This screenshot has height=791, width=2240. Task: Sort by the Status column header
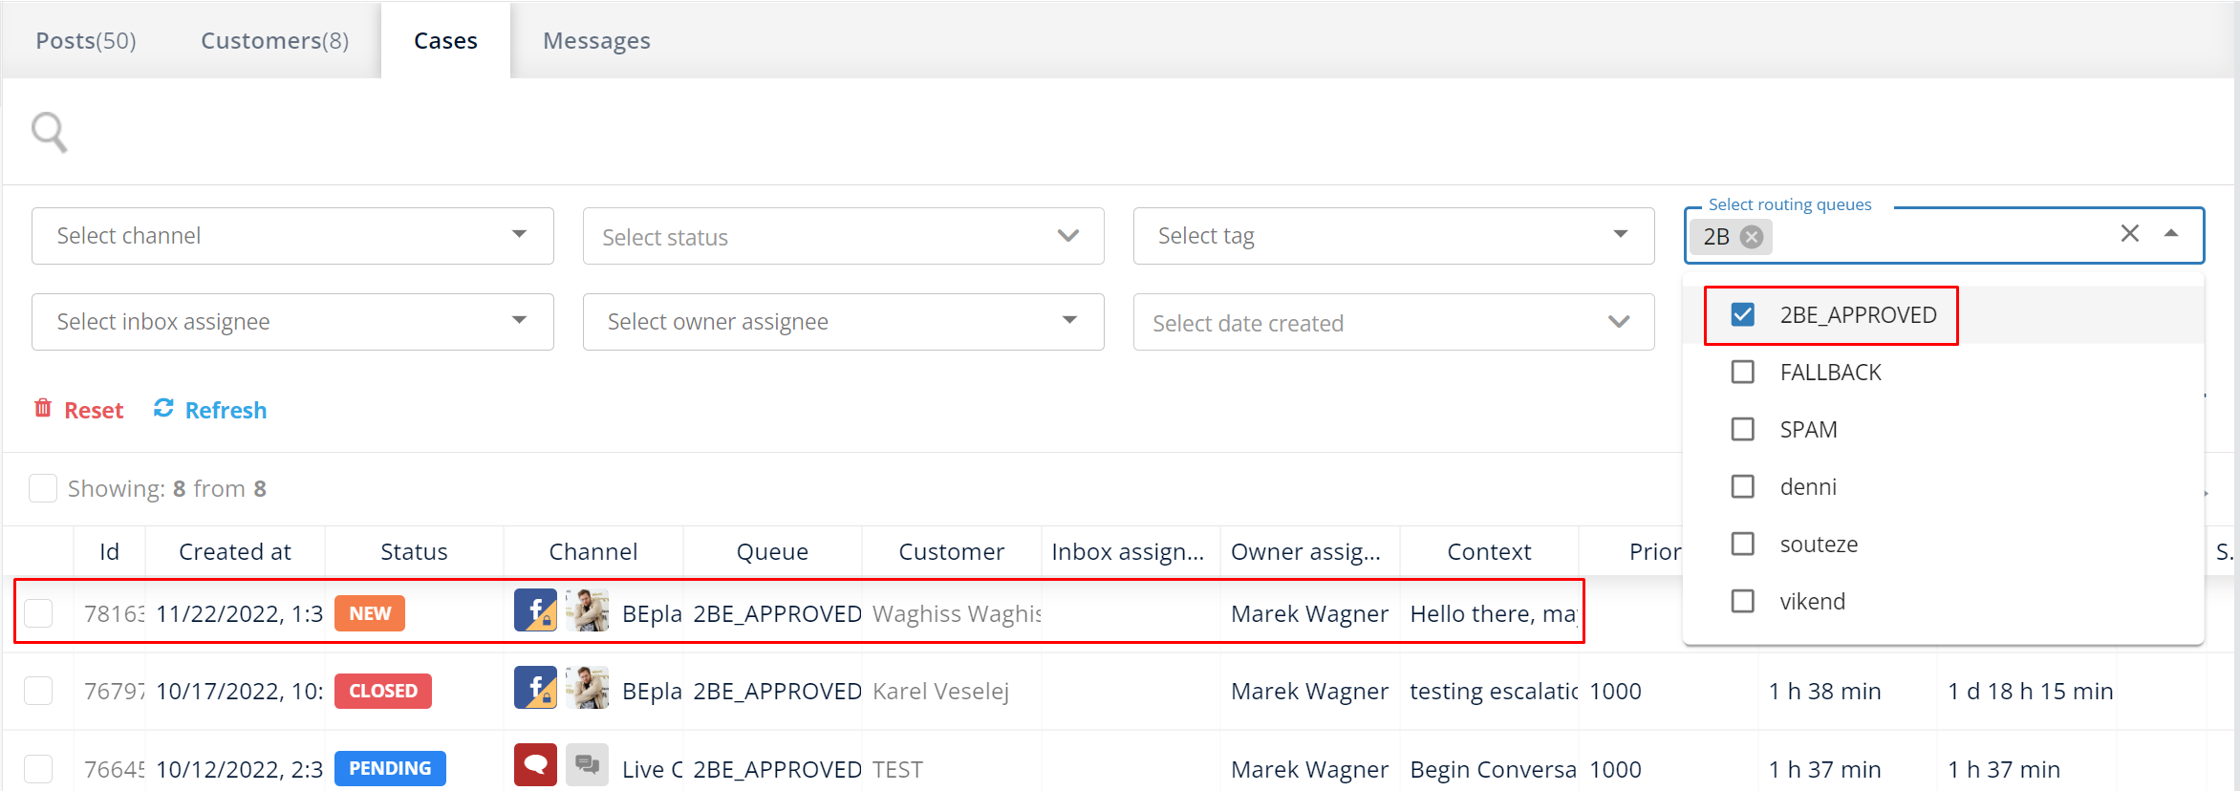coord(414,551)
